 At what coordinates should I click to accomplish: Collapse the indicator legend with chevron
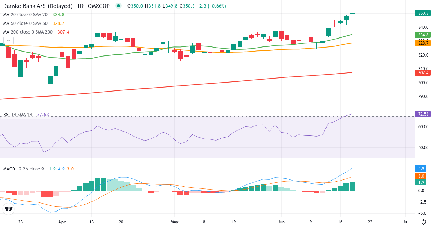[8, 40]
